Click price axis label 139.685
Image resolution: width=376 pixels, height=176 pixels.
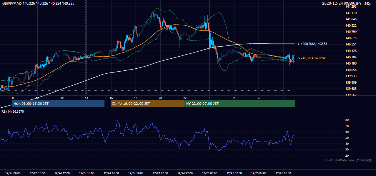click(351, 89)
